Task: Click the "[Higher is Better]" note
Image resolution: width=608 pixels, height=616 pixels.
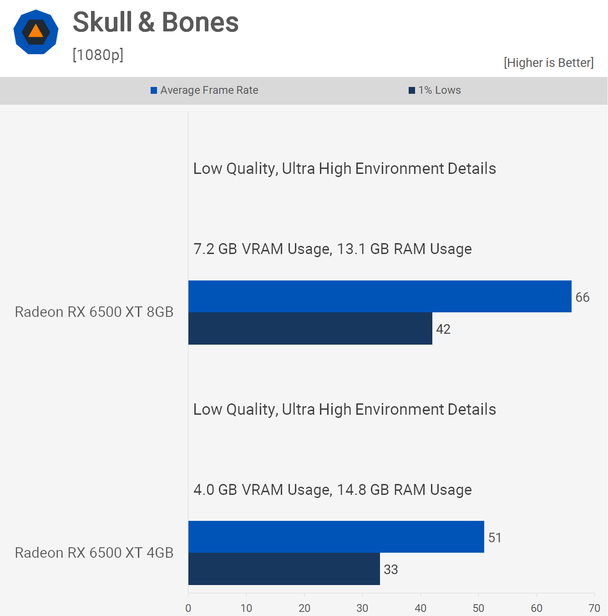Action: (548, 63)
